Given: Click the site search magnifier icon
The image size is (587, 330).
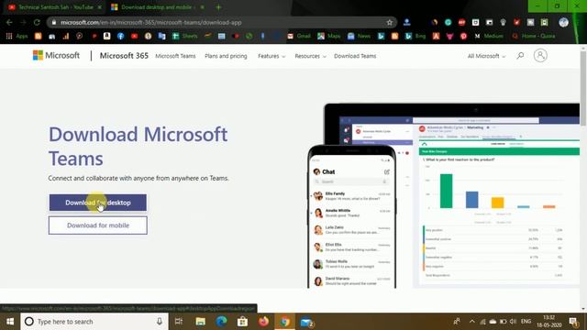Looking at the screenshot, I should (520, 56).
